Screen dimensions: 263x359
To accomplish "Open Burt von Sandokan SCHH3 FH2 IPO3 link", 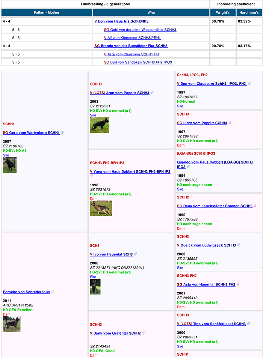I will [138, 62].
